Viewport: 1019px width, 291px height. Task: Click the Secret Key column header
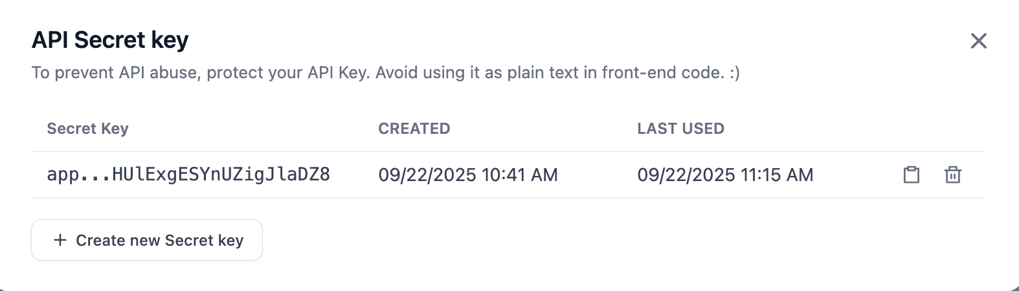tap(87, 129)
